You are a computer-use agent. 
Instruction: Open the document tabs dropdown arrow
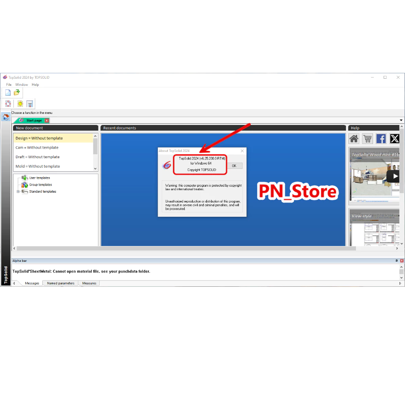tap(401, 120)
